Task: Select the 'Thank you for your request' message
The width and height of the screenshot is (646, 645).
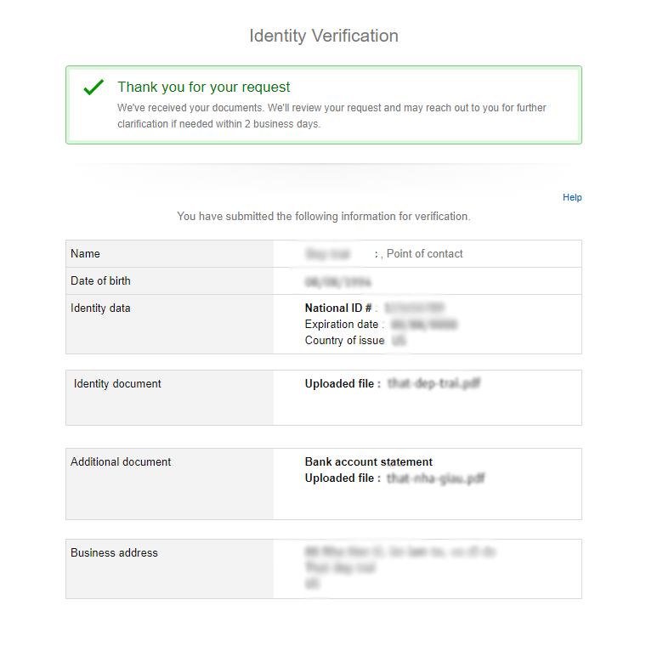Action: pos(203,87)
